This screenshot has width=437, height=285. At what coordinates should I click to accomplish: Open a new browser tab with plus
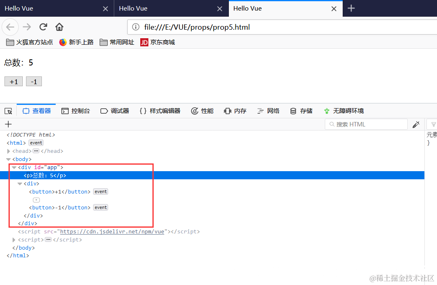tap(351, 9)
